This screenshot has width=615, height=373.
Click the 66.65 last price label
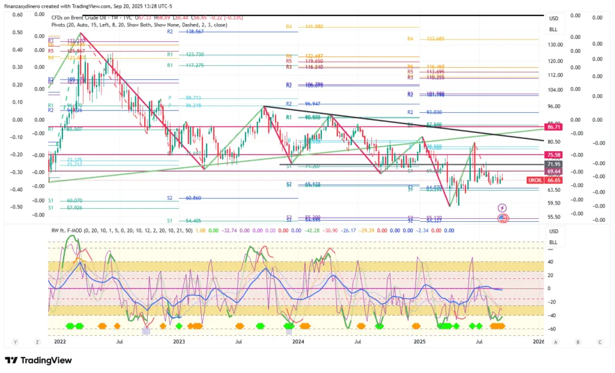(554, 181)
